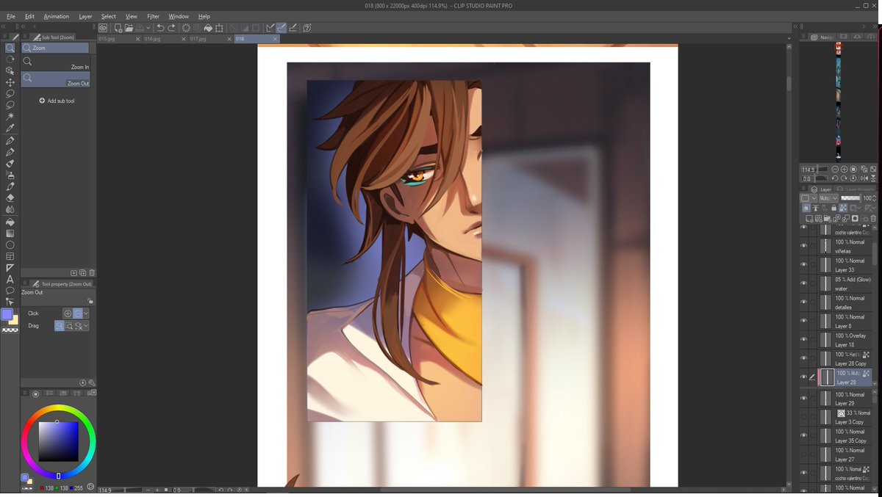Click the Undo icon in the command bar
This screenshot has width=882, height=497.
point(159,28)
